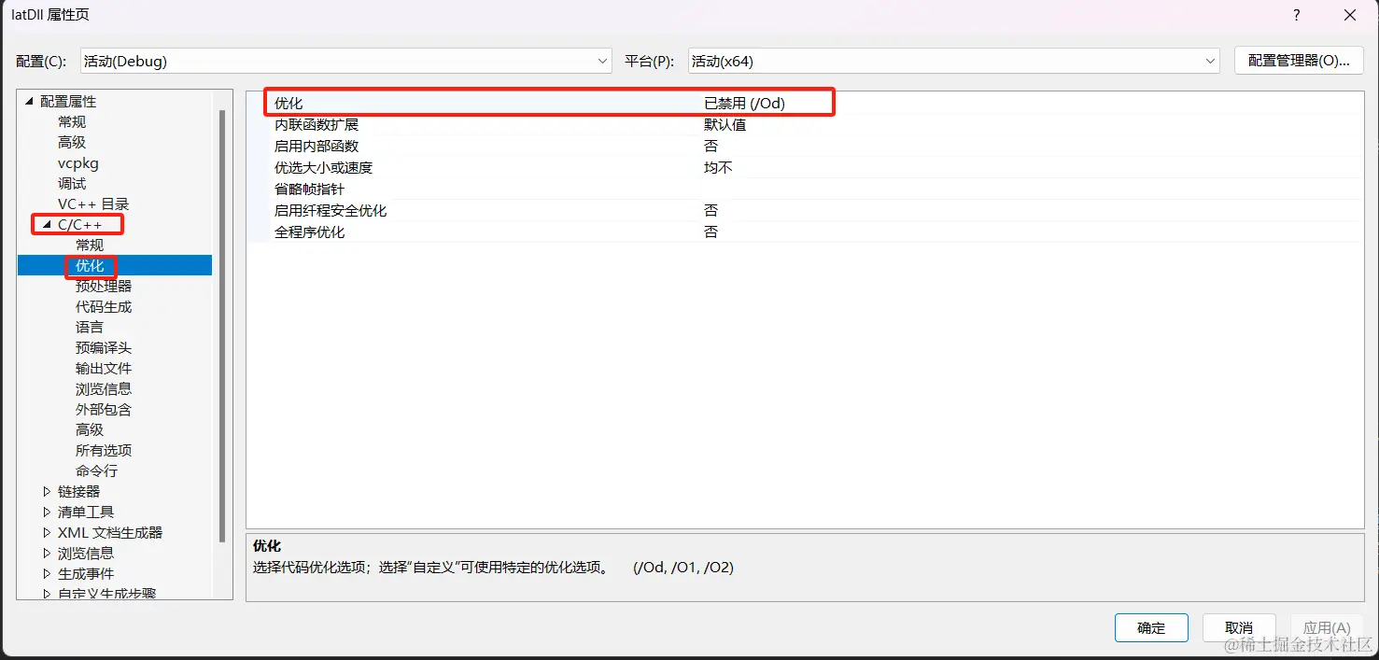Click the help question mark in title bar

(1297, 15)
